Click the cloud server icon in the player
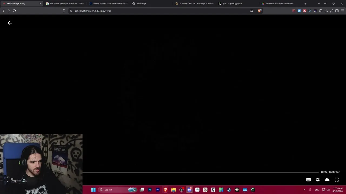346x194 pixels. pos(327,180)
